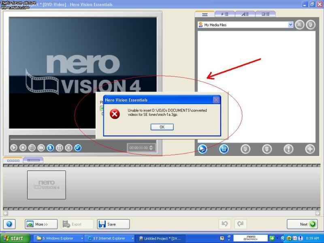
Task: Adjust the 00:00:00:00 timecode spinner arrows
Action: pyautogui.click(x=151, y=148)
